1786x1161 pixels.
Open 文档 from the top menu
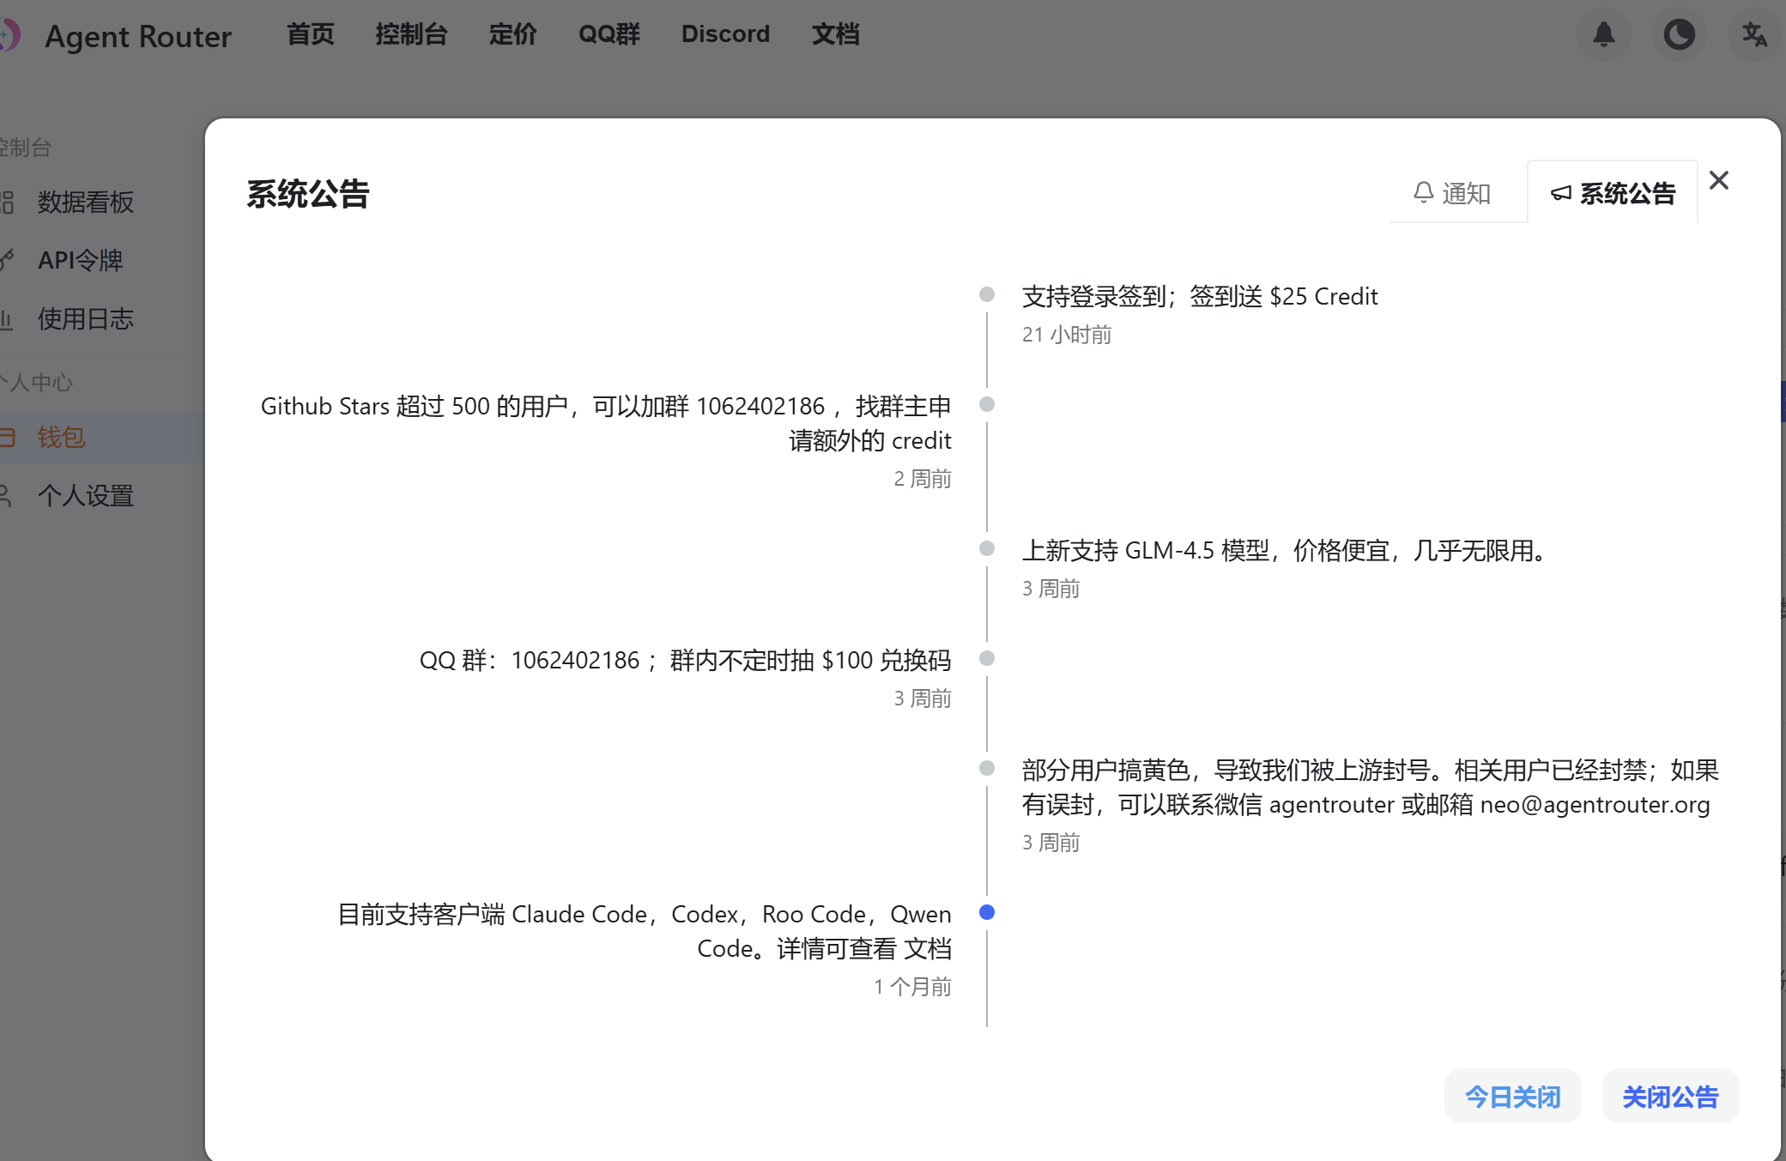coord(835,34)
